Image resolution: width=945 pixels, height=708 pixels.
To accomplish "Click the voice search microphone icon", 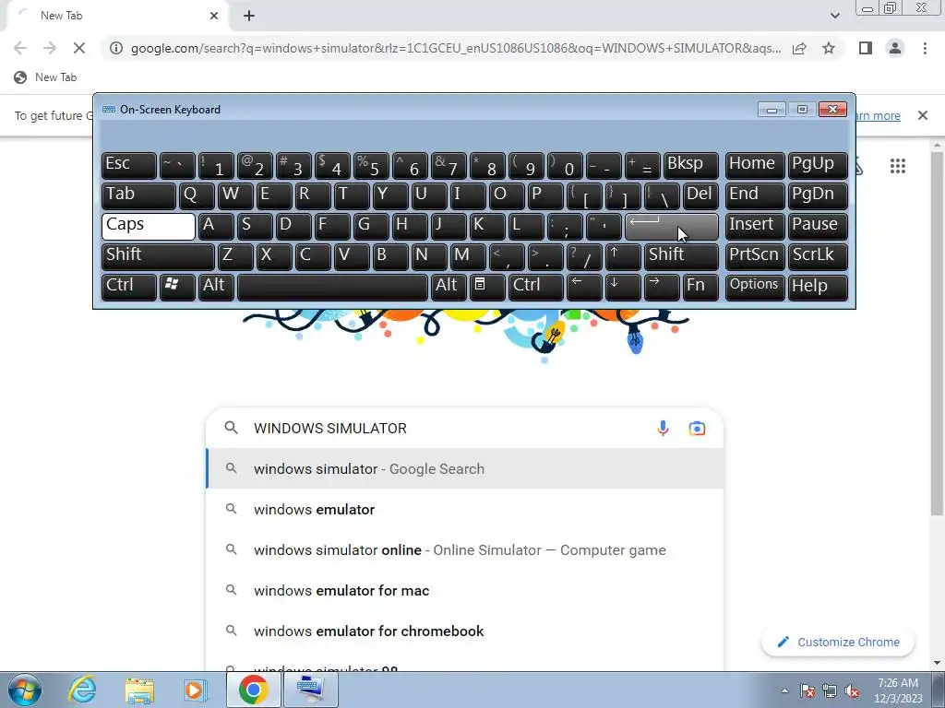I will (663, 428).
